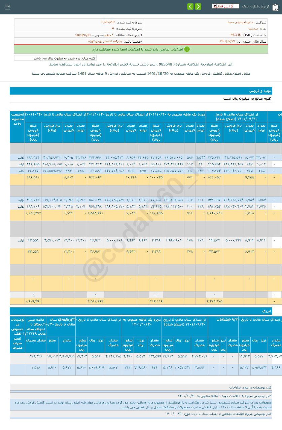Screen dimensions: 282x430
Task: Click the left-pointing green arrow button
Action: click(190, 7)
